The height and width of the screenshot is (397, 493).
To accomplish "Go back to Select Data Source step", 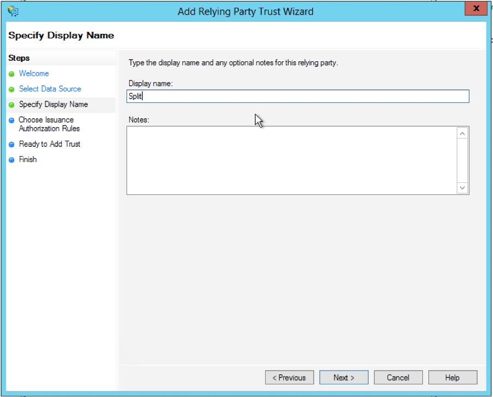I will click(x=50, y=89).
